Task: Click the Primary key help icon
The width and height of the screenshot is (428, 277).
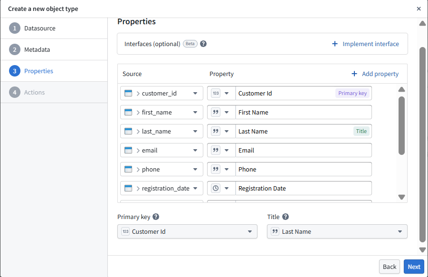Action: (x=156, y=217)
